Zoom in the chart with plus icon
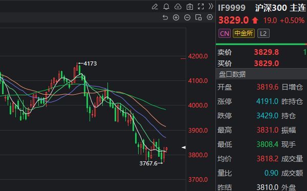 176,17
